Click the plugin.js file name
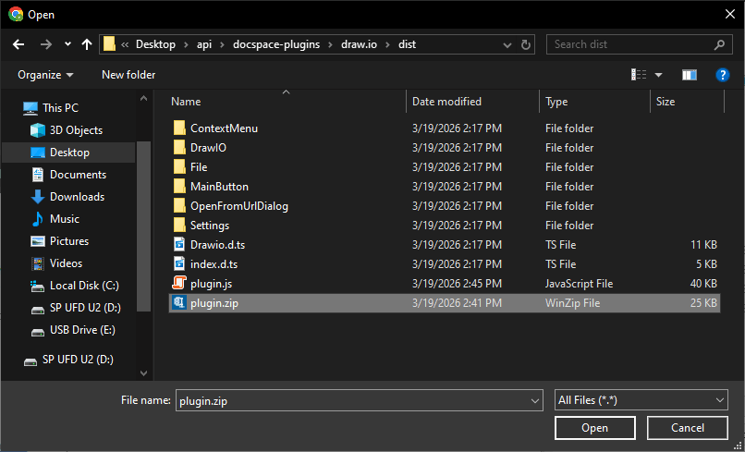The width and height of the screenshot is (745, 452). click(211, 284)
